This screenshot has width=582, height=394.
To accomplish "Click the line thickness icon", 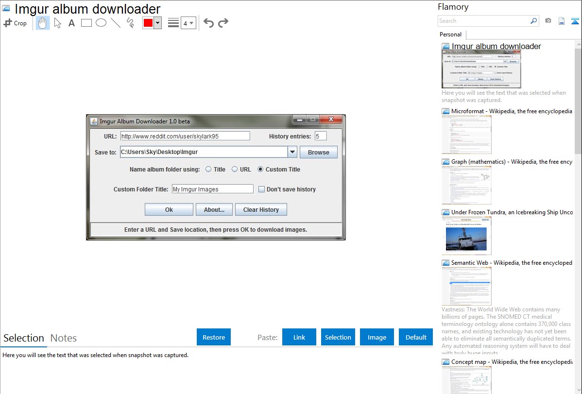I will [x=173, y=23].
